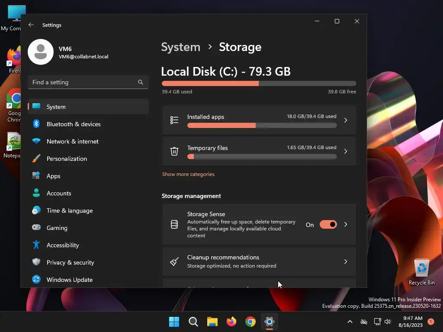Viewport: 443px width, 332px height.
Task: Open Cleanup recommendations chevron
Action: point(346,262)
